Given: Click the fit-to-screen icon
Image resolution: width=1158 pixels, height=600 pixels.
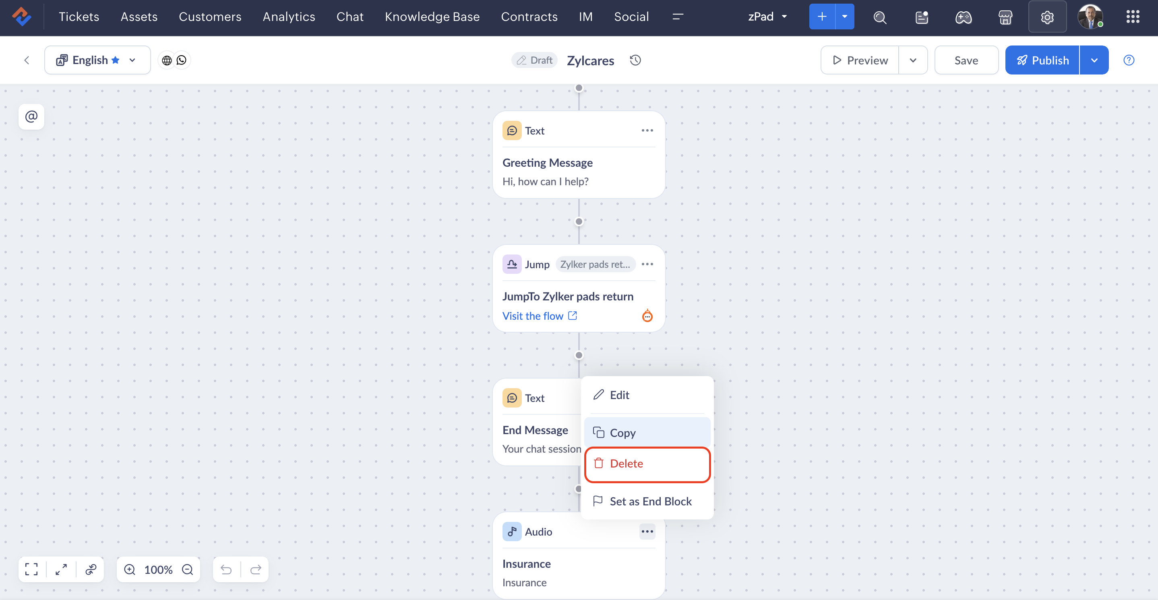Looking at the screenshot, I should [31, 569].
